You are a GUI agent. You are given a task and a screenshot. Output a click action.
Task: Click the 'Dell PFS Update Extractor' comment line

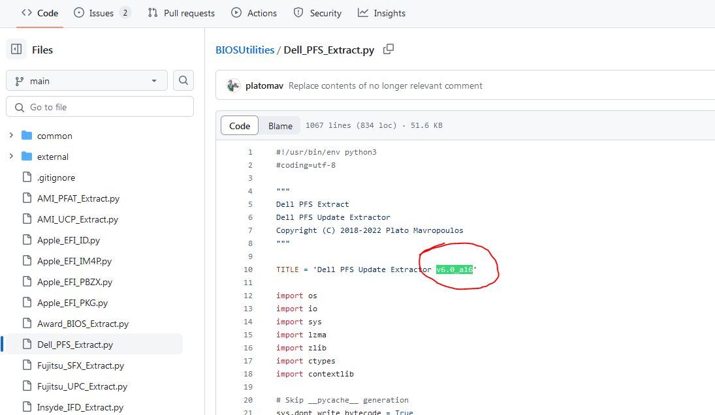(x=333, y=217)
